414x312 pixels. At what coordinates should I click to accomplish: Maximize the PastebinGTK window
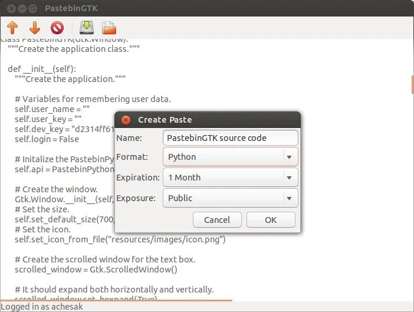coord(32,9)
